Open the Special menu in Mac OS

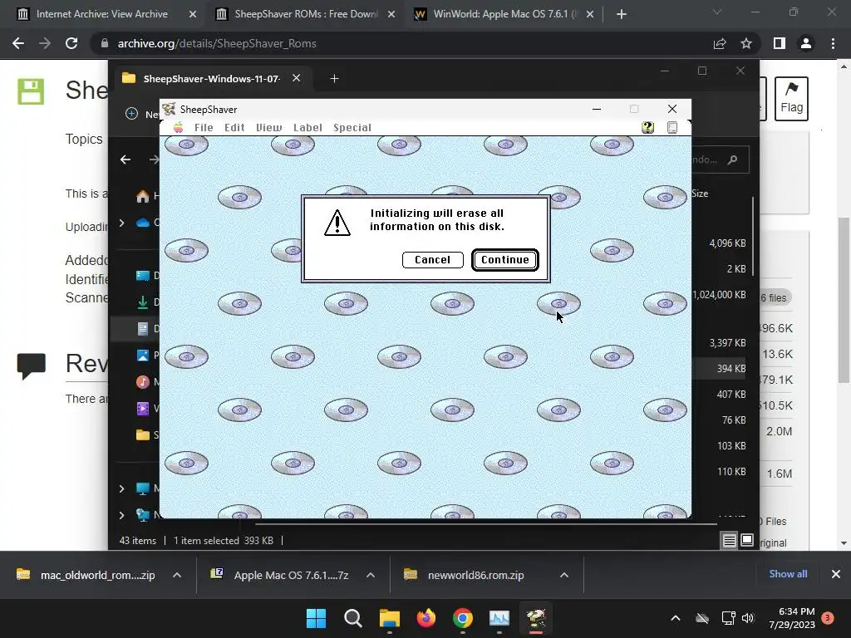tap(352, 127)
